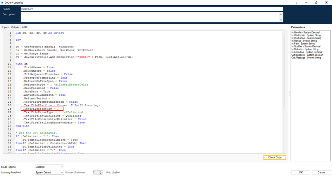Switch to the Outputs tab
332x176 pixels.
point(15,27)
